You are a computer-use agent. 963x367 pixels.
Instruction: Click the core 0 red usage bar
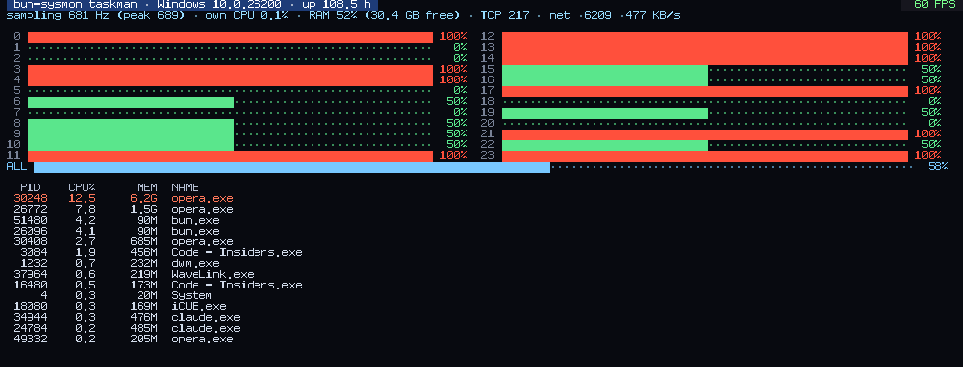tap(230, 37)
